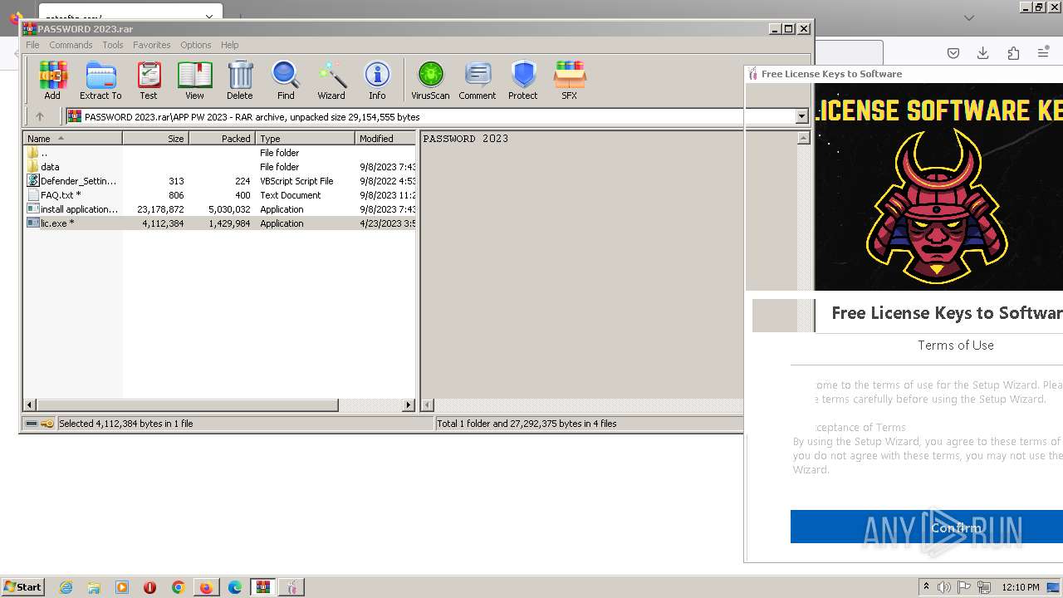The height and width of the screenshot is (598, 1063).
Task: Sort file list by Size column
Action: (156, 139)
